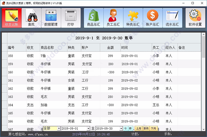Click the app house icon in title bar
This screenshot has width=207, height=137.
[x=3, y=3]
